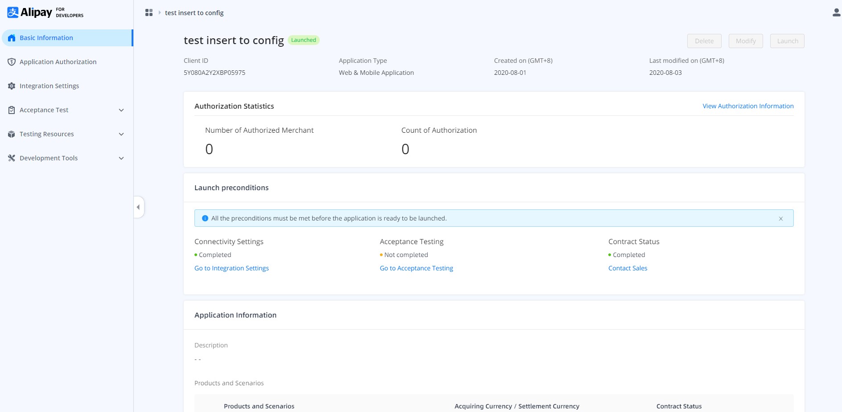Expand the Development Tools chevron
The height and width of the screenshot is (412, 842).
[121, 158]
